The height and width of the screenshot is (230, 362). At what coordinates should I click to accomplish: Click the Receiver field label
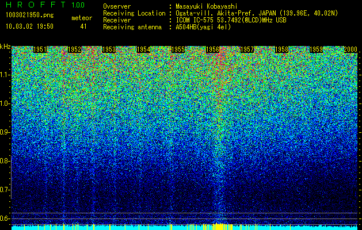click(117, 20)
